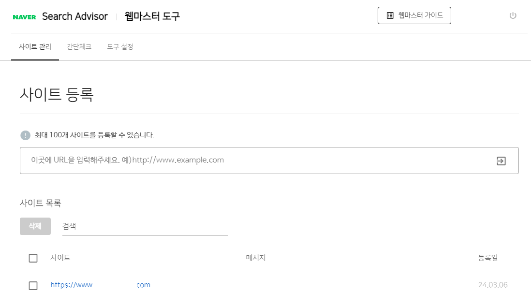Click the guide icon inside 웹마스터 가이드 button

389,15
